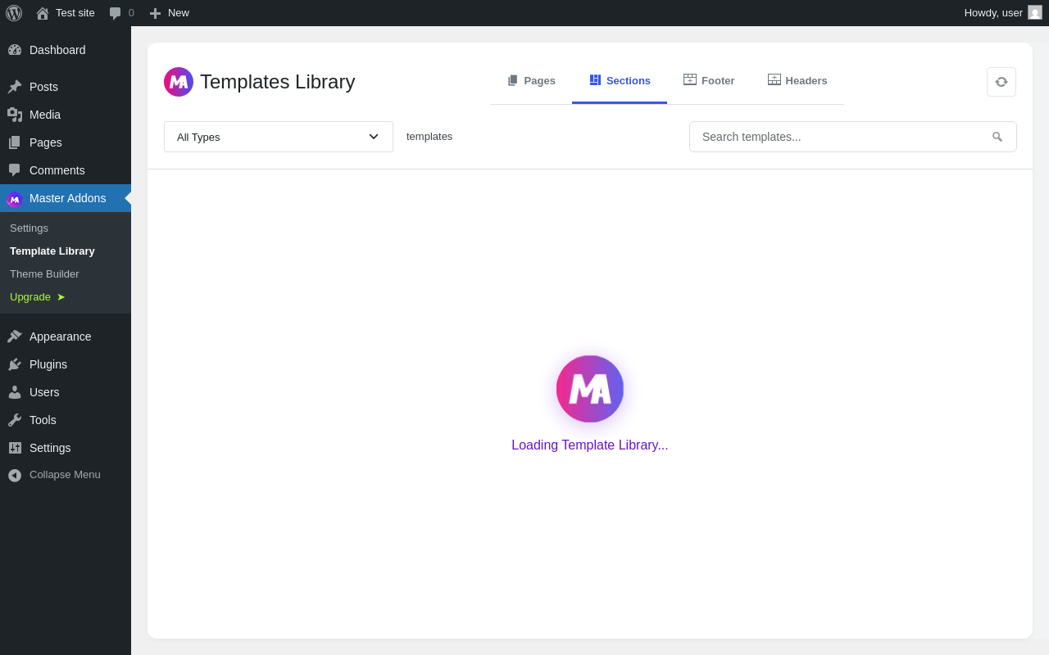This screenshot has height=655, width=1049.
Task: Refresh the template library
Action: (1001, 82)
